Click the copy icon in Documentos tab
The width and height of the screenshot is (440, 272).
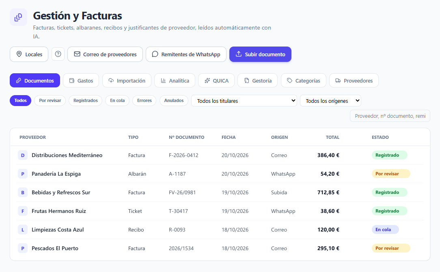tap(19, 81)
